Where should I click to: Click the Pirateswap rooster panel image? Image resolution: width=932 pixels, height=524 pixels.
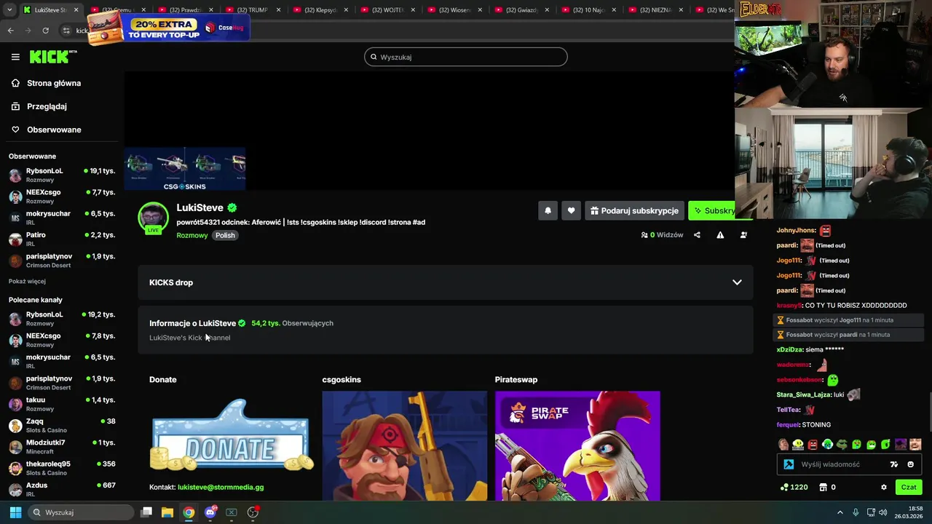click(577, 445)
